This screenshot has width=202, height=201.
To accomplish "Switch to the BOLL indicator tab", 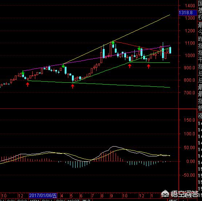I will click(x=47, y=200).
